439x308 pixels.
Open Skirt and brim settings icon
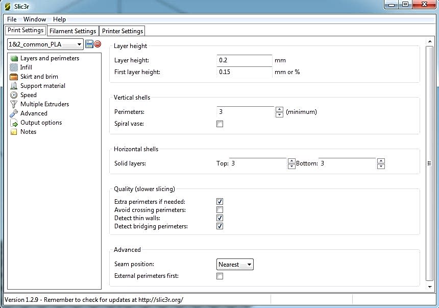(14, 77)
